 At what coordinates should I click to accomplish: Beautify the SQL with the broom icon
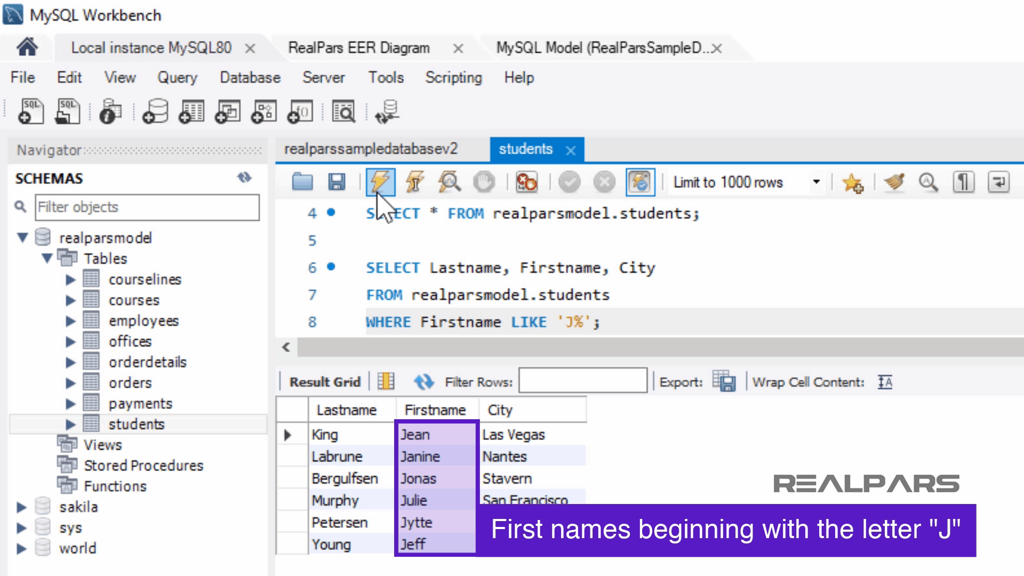(894, 182)
